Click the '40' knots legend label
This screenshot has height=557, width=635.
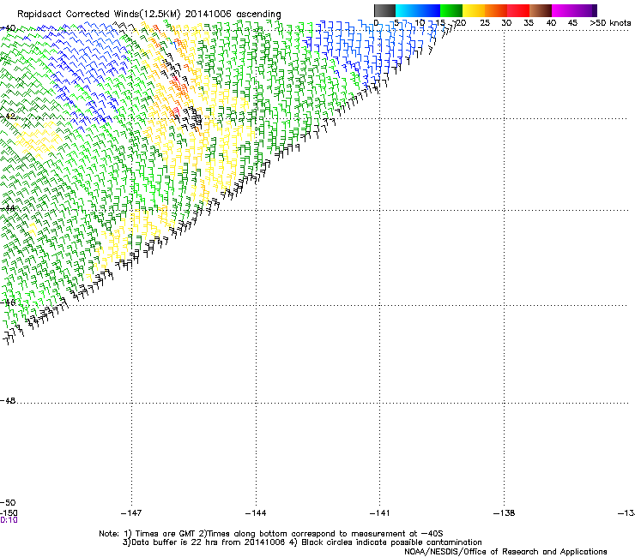coord(551,23)
